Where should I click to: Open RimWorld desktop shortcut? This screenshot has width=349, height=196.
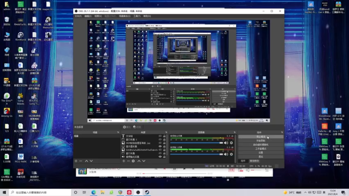[x=21, y=37]
